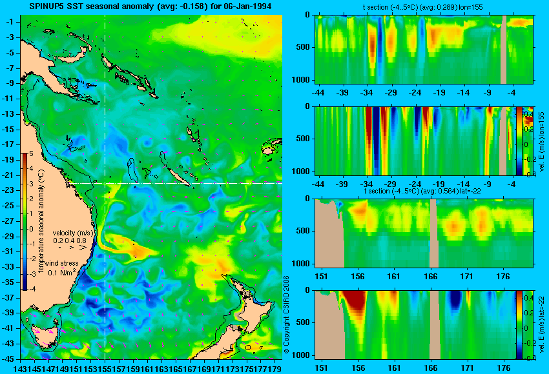Click the Australian mainland on the map
This screenshot has height=374, width=549.
click(x=52, y=210)
